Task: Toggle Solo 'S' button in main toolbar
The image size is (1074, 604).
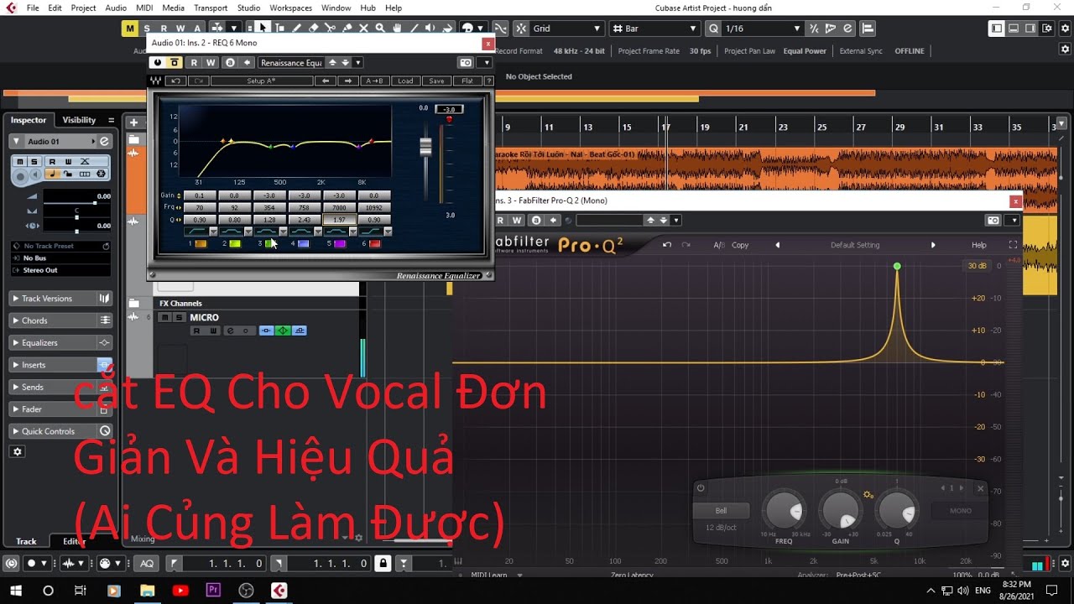Action: point(147,29)
